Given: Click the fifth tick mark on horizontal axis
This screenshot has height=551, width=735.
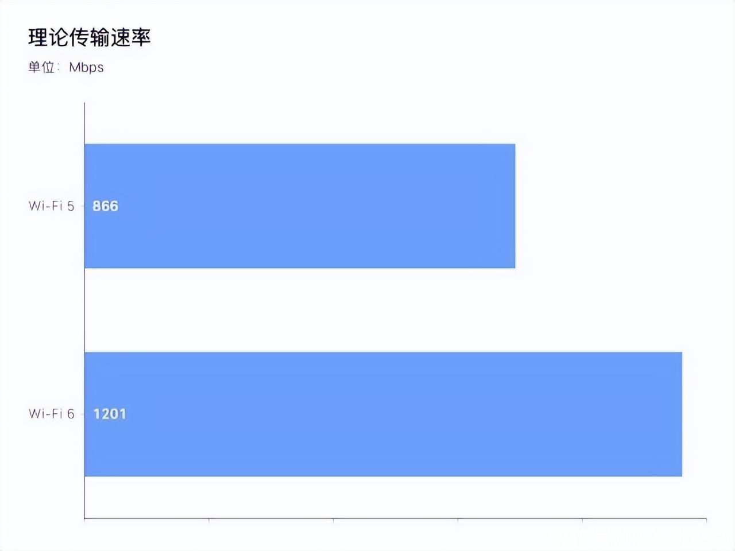Looking at the screenshot, I should [582, 520].
